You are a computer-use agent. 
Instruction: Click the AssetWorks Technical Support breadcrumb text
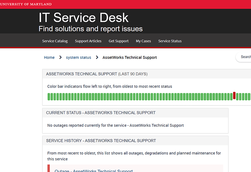pyautogui.click(x=130, y=57)
